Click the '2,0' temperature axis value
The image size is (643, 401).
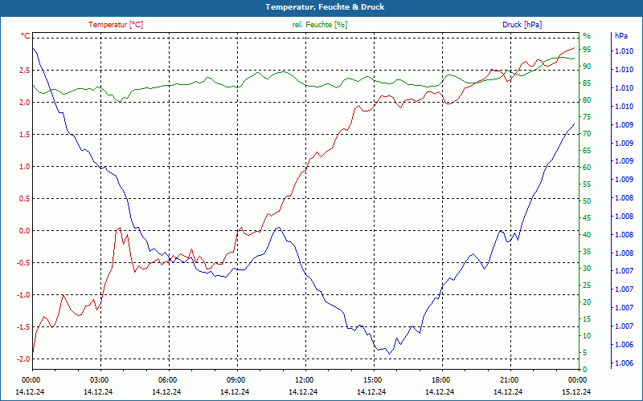[25, 102]
